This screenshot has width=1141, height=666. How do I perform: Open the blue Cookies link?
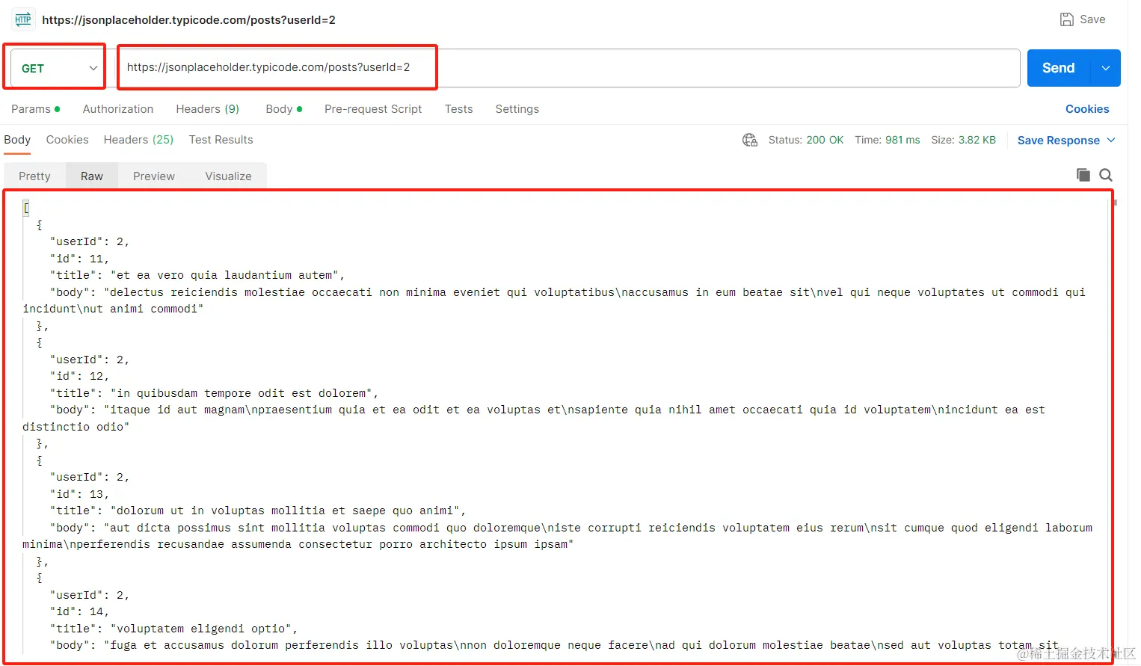click(x=1087, y=109)
